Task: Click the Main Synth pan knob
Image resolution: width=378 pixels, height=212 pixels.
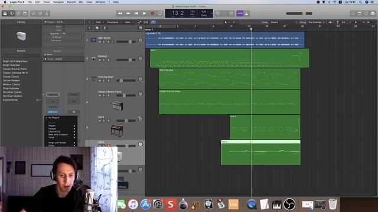Action: tap(141, 40)
